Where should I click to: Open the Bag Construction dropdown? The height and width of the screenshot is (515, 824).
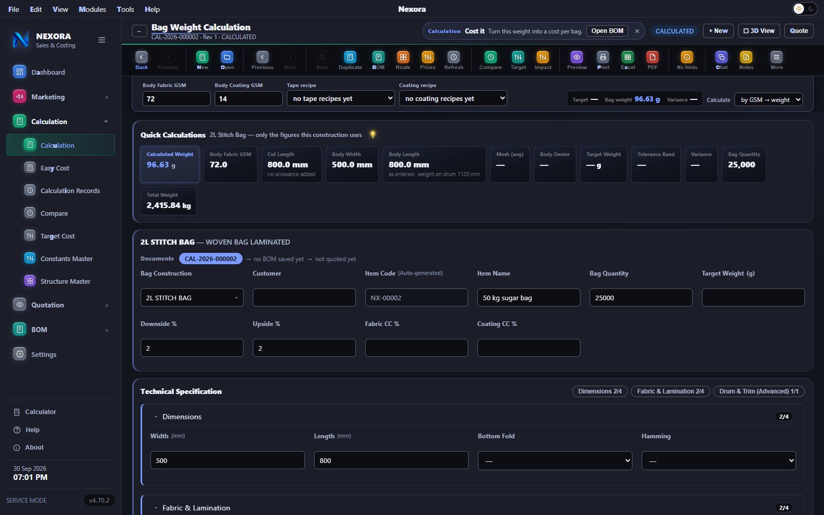tap(192, 298)
